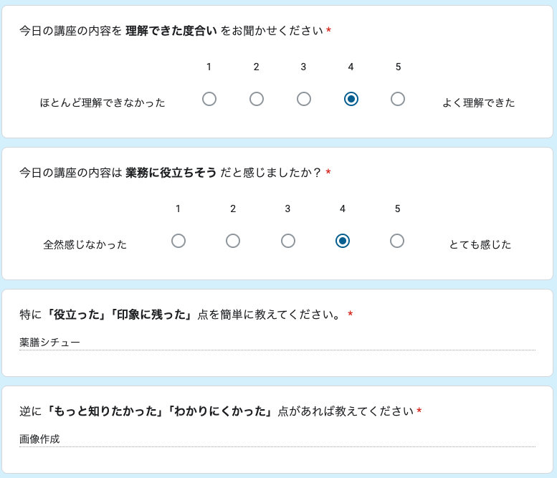Select rating 1 for 理解できた度合い

pos(209,99)
